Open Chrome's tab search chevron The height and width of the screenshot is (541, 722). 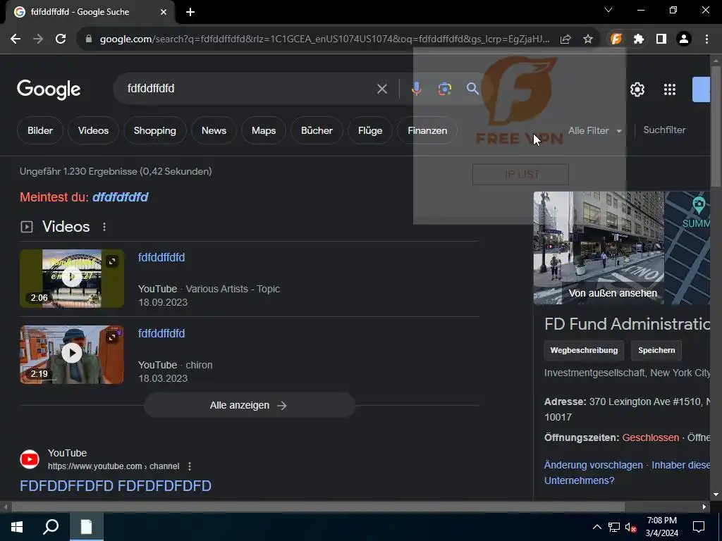click(x=608, y=10)
